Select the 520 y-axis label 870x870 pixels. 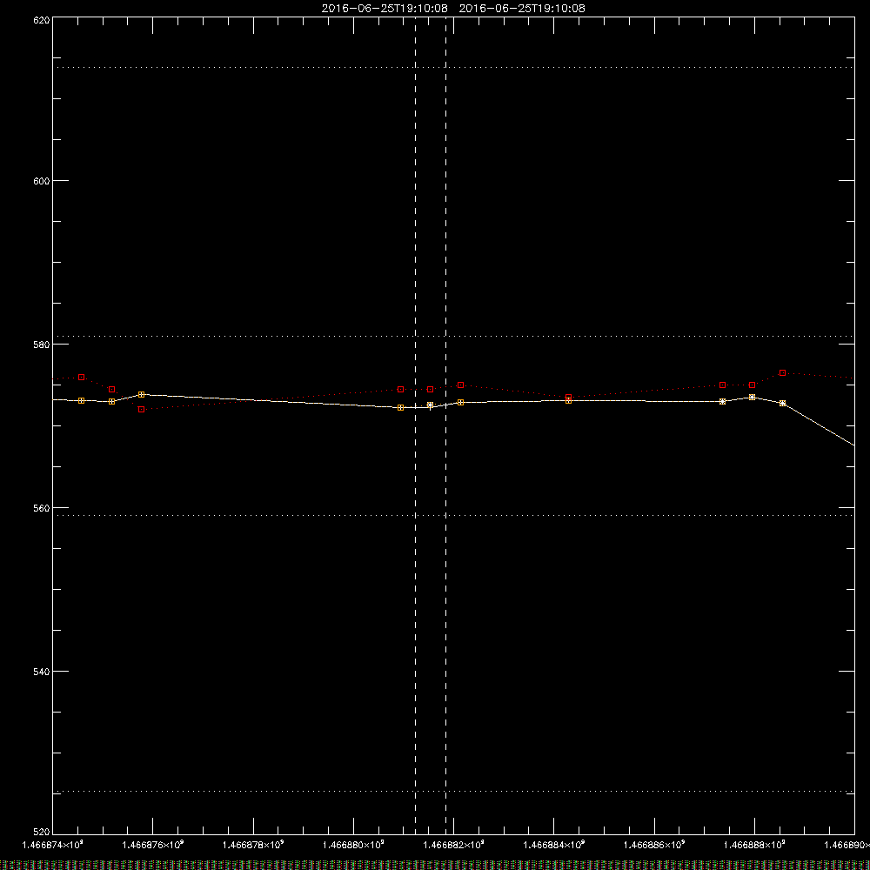[42, 832]
